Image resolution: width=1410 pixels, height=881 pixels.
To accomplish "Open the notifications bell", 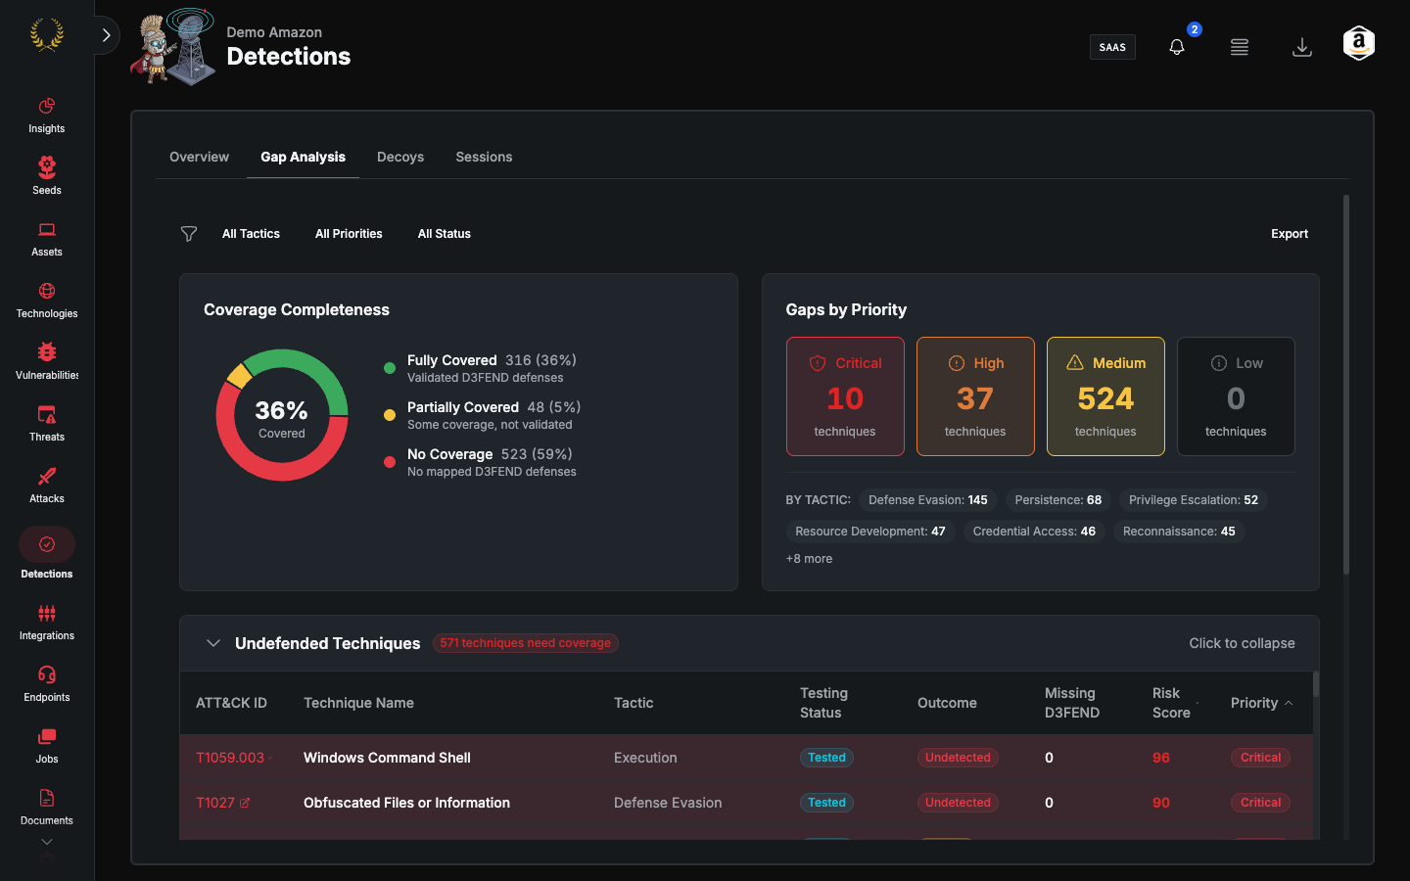I will click(1177, 47).
